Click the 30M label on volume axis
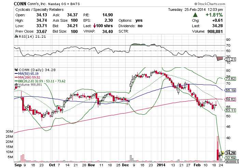This screenshot has height=168, width=239. click(9, 131)
